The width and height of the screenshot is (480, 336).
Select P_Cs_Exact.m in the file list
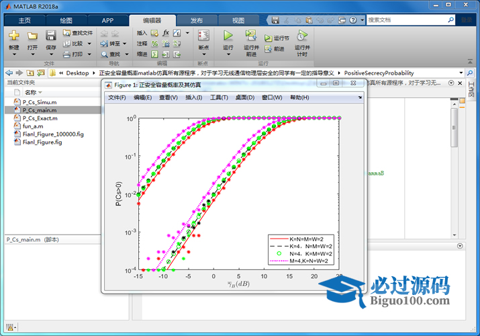[39, 118]
